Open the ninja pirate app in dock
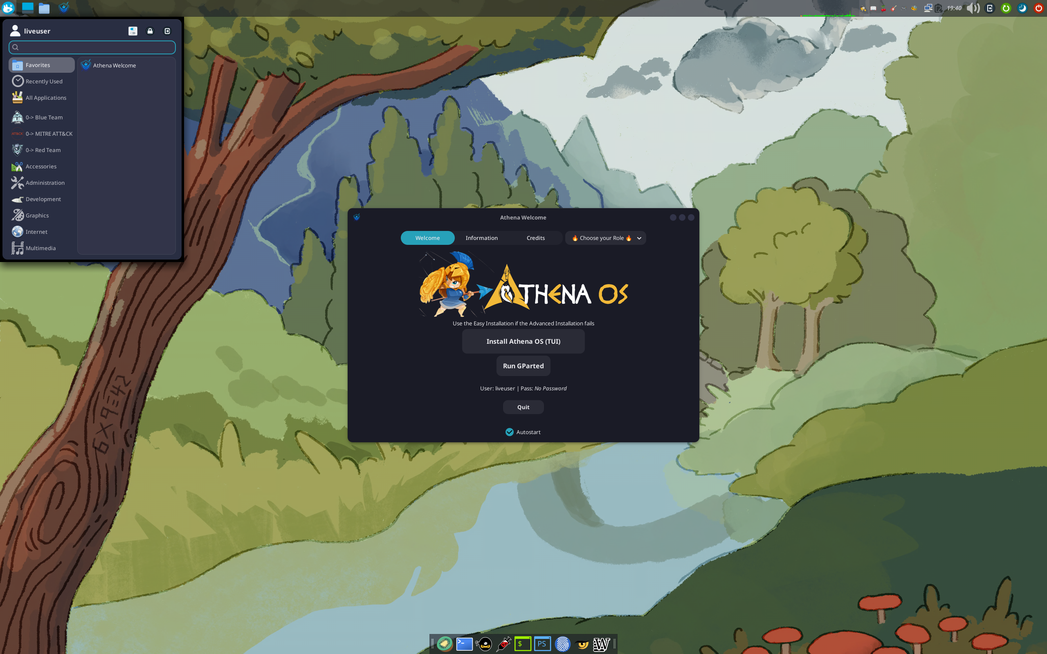 [x=484, y=644]
